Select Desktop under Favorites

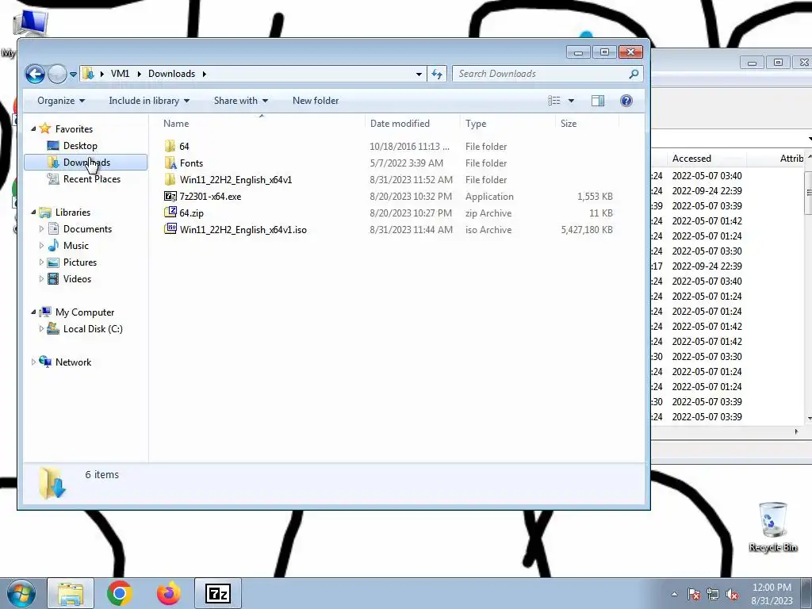[80, 146]
